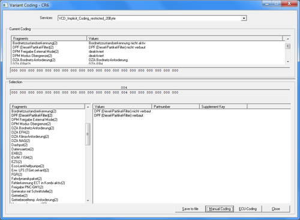Click 'DZA Bordnetz-Anforderung' value in Current Coding
Image resolution: width=300 pixels, height=220 pixels.
click(108, 60)
